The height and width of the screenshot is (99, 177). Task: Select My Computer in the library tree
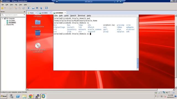(11, 18)
